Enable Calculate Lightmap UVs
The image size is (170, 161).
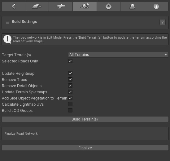pyautogui.click(x=70, y=104)
